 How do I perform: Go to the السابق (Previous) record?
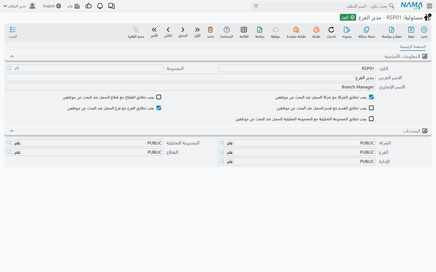tap(183, 32)
